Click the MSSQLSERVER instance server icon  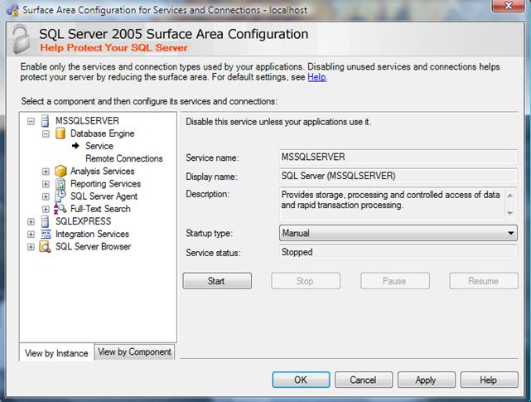(x=45, y=121)
